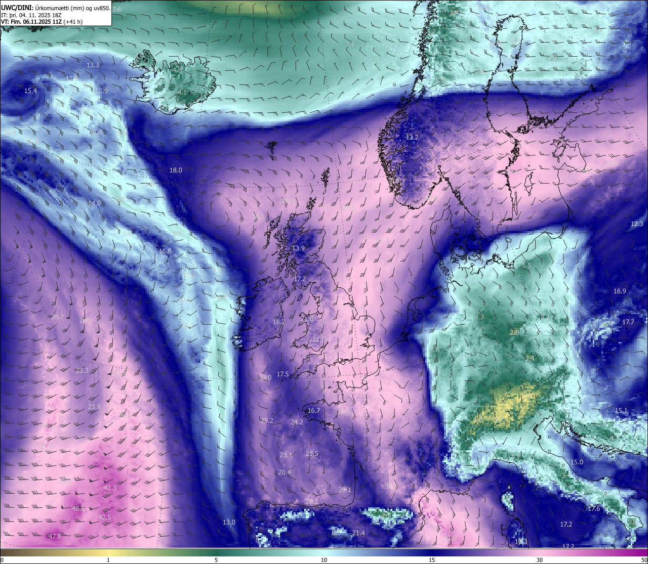Click the map value 15.1

click(621, 411)
